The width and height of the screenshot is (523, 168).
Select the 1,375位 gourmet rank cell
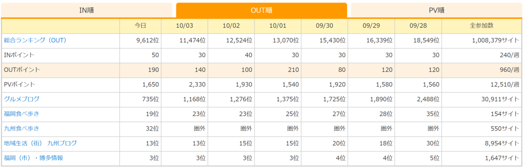(x=278, y=99)
